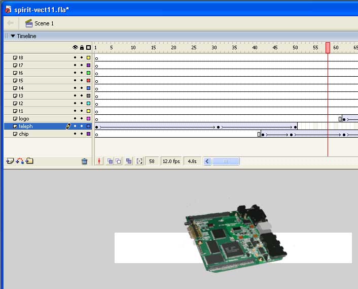Add a motion guide layer
Image resolution: width=358 pixels, height=289 pixels.
click(20, 161)
